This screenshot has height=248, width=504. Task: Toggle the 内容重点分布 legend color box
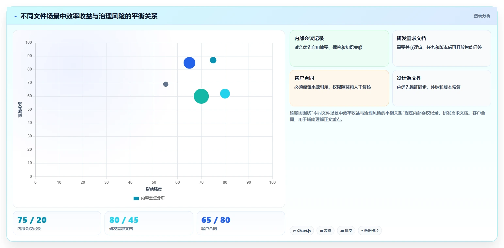pyautogui.click(x=136, y=198)
